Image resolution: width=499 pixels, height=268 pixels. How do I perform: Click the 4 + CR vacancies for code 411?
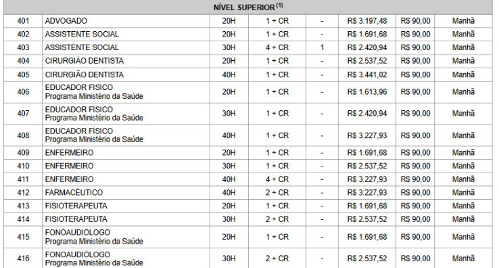click(277, 179)
